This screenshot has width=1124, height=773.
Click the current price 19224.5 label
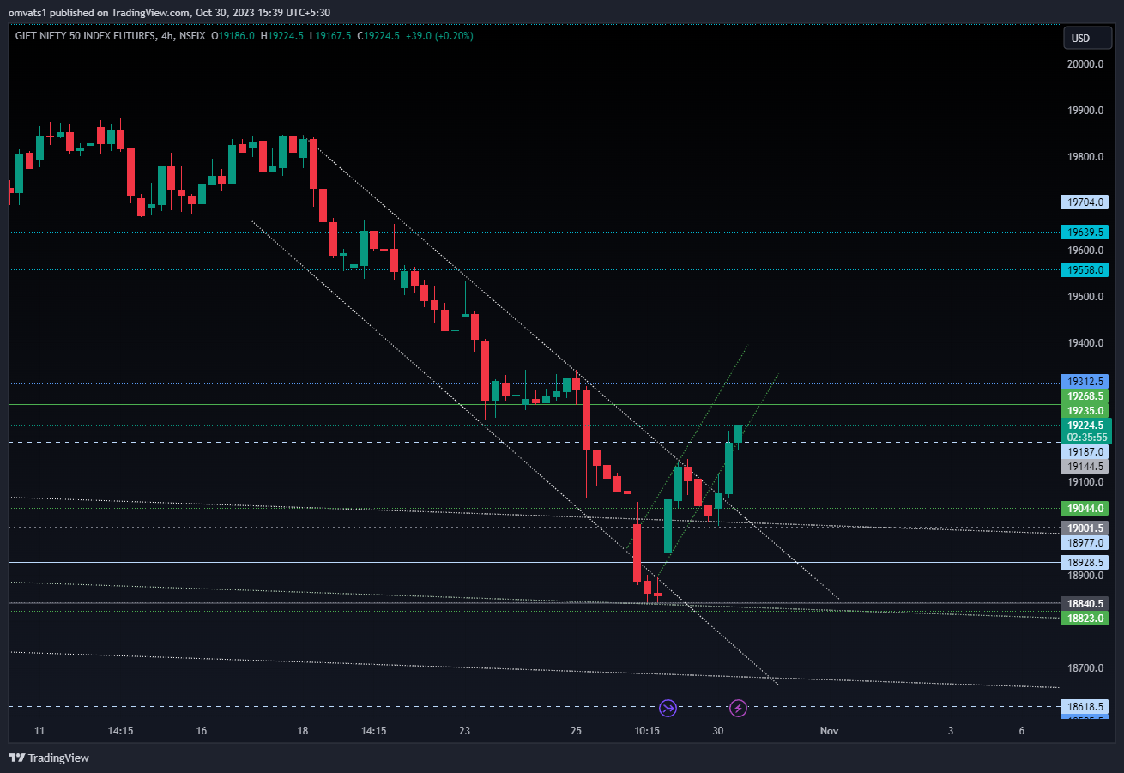pos(1085,425)
